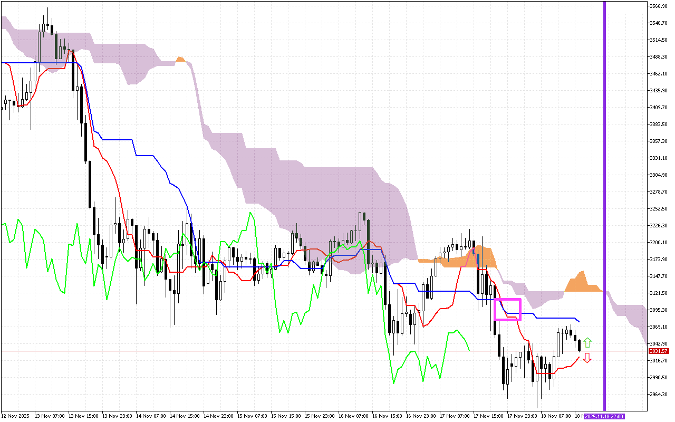Screen dimensions: 675x422
Task: Select the red down arrow signal icon
Action: click(587, 359)
